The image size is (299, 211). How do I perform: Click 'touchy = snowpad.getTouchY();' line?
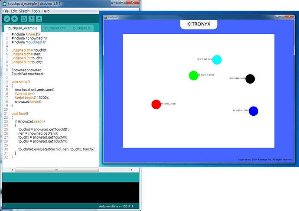click(43, 141)
